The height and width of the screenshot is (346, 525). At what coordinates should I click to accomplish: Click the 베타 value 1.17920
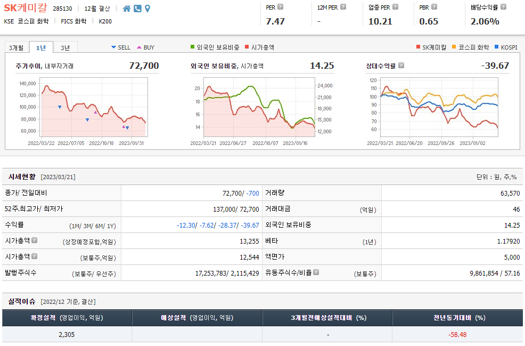[x=508, y=241]
